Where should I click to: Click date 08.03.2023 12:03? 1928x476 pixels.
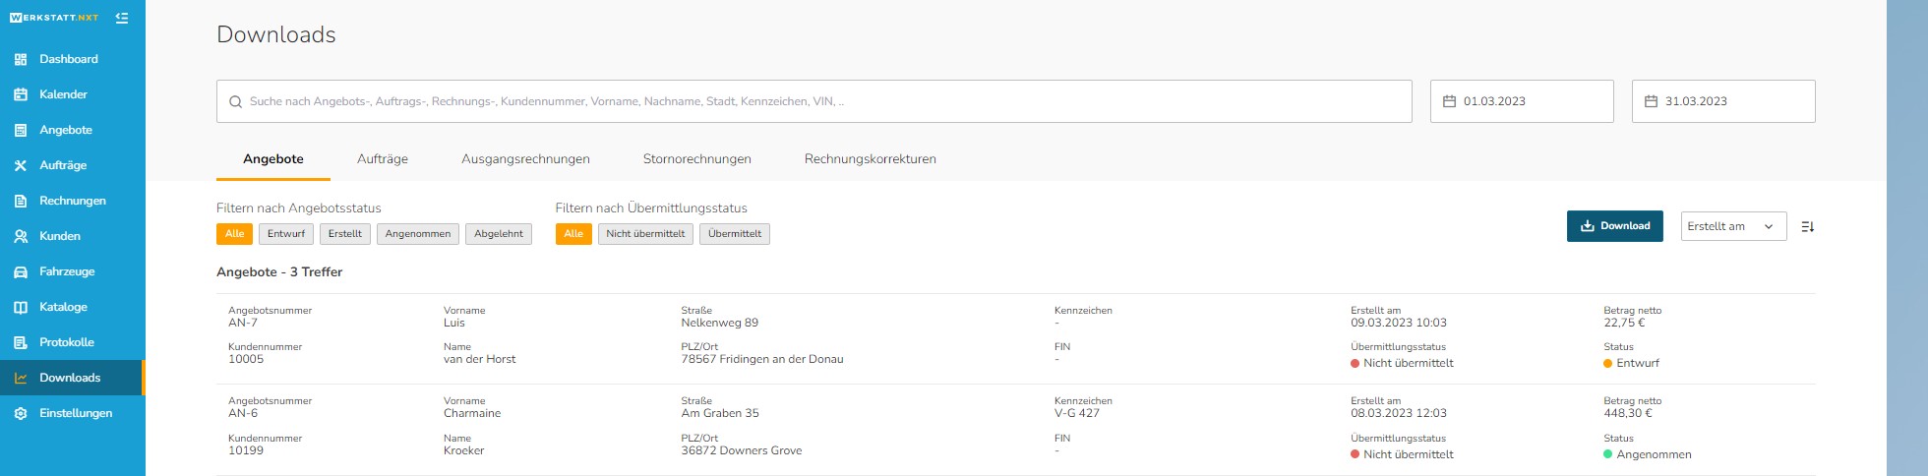tap(1399, 414)
